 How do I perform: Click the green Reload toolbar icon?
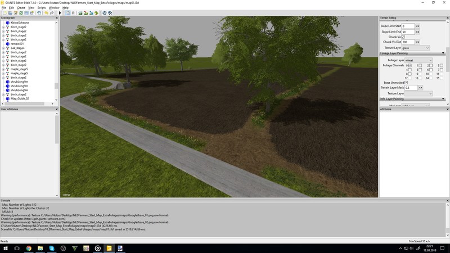click(21, 13)
